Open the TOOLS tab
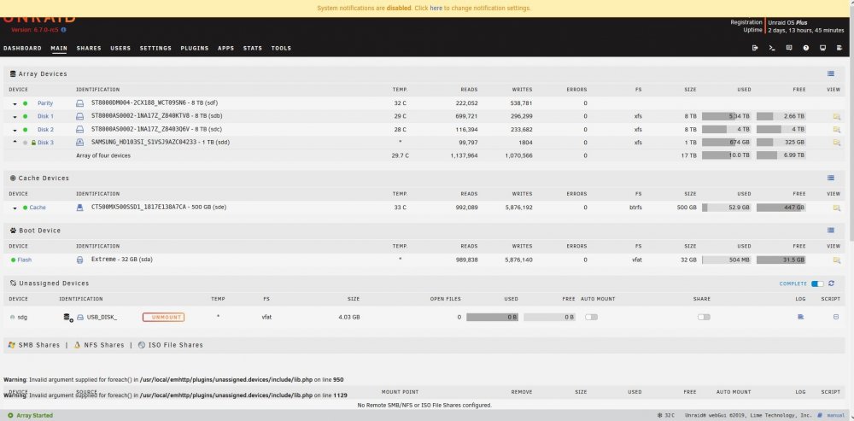The width and height of the screenshot is (854, 421). click(281, 48)
